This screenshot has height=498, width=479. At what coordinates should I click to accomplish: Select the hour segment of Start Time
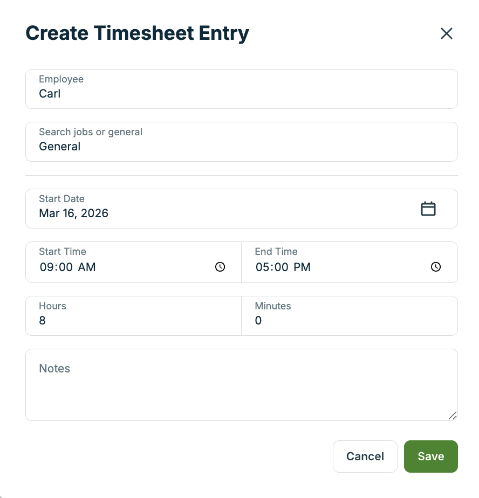point(46,267)
